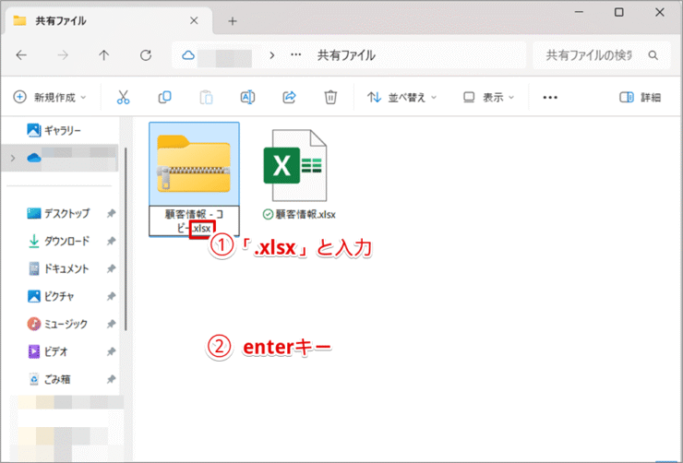Maximize the Explorer window
Screen dimensions: 683x463
click(619, 12)
